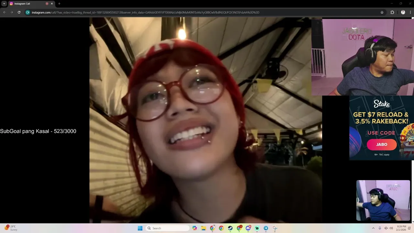This screenshot has height=233, width=414.
Task: Launch Copilot from the taskbar
Action: (x=194, y=228)
